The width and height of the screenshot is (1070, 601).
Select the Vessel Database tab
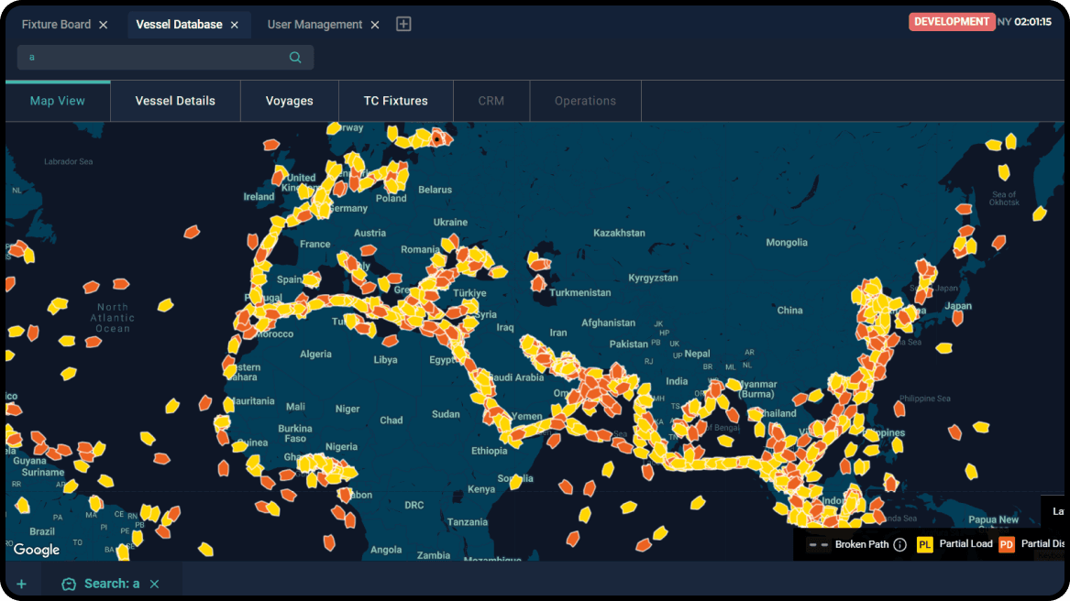(x=179, y=25)
